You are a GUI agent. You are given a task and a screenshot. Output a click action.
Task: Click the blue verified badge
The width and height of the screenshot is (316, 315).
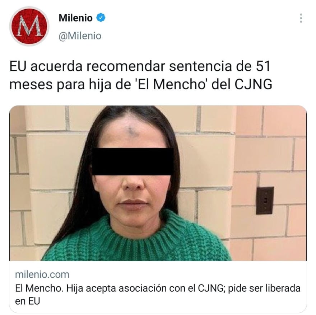[x=101, y=18]
